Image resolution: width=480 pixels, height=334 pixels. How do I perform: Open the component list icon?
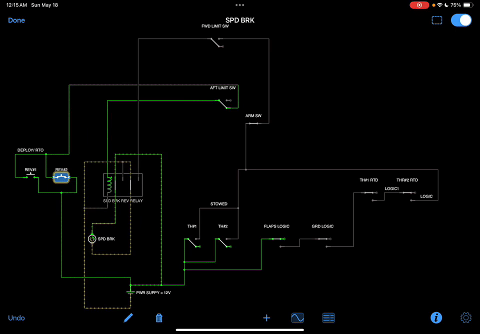(x=328, y=317)
